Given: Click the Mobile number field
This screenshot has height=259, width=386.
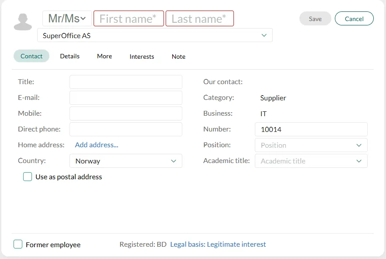Looking at the screenshot, I should 125,114.
